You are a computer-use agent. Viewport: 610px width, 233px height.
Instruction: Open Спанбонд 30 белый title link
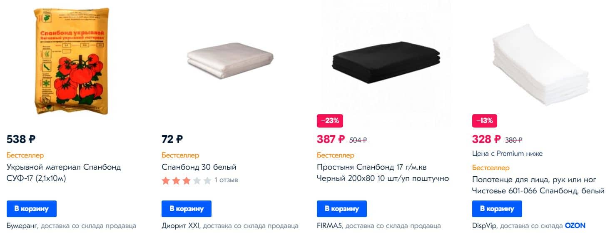[x=199, y=168]
